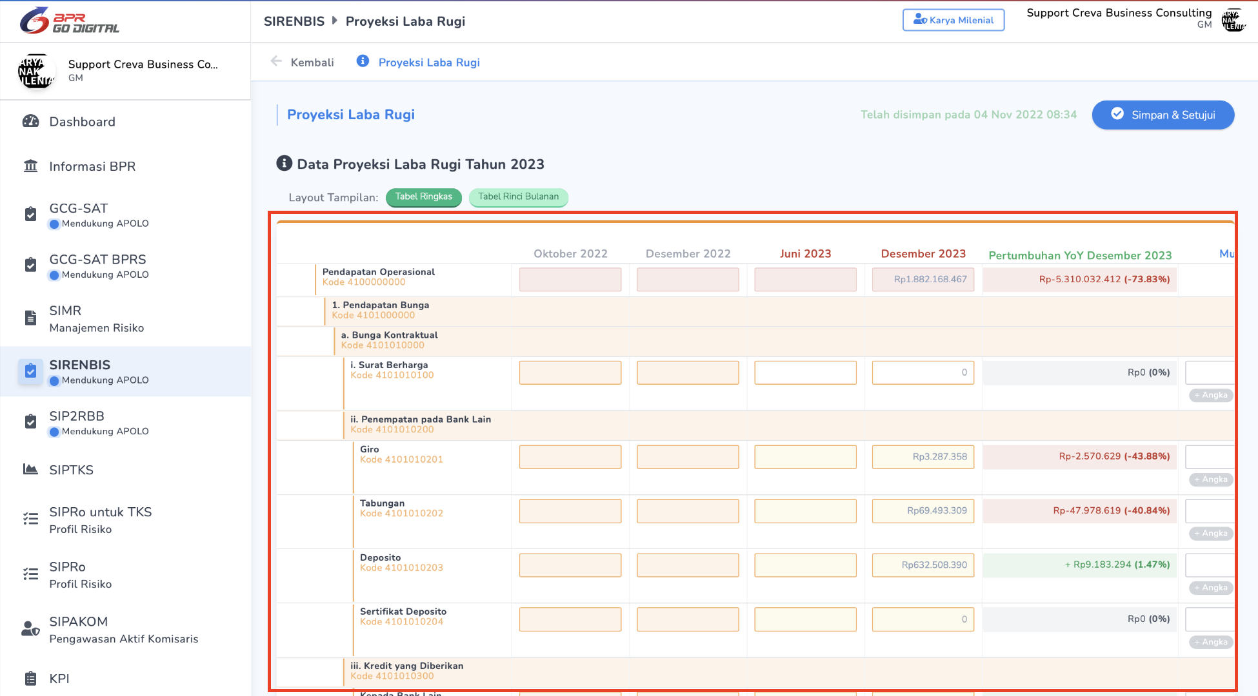Click the SIP2RBB clipboard icon

coord(30,421)
